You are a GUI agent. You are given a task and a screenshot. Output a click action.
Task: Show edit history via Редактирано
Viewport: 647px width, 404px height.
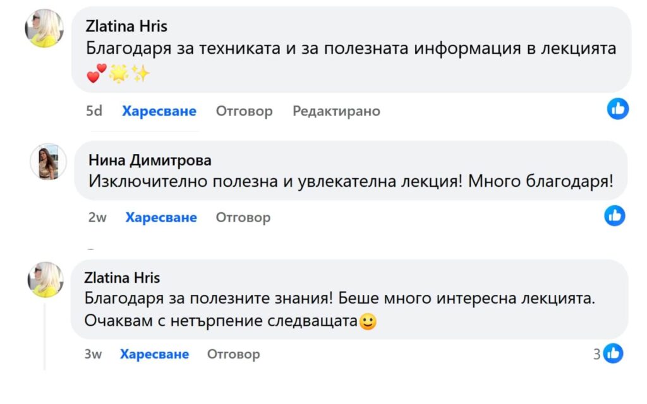[336, 112]
